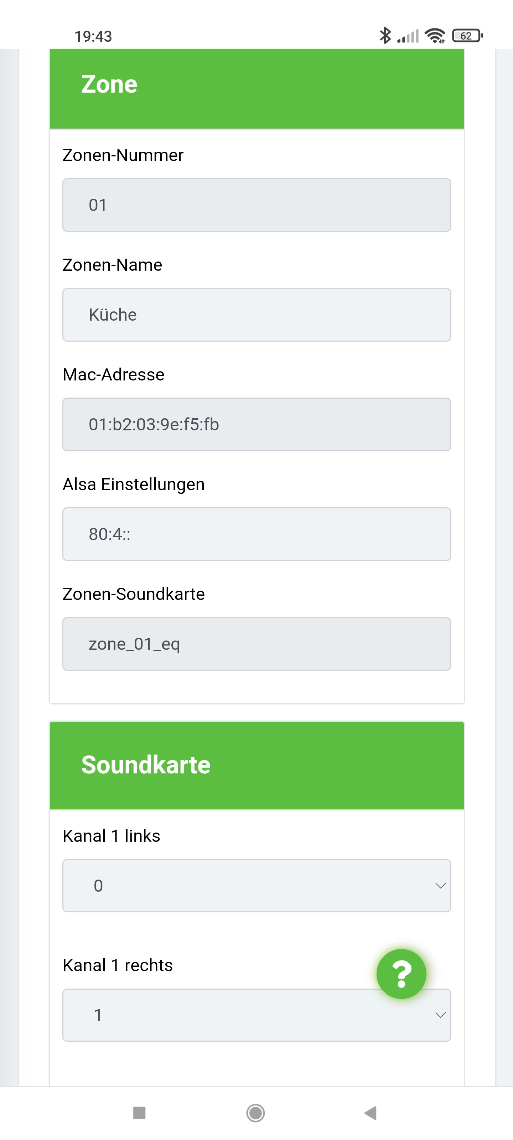Click the Zonen-Nummer field showing 01

(x=256, y=205)
